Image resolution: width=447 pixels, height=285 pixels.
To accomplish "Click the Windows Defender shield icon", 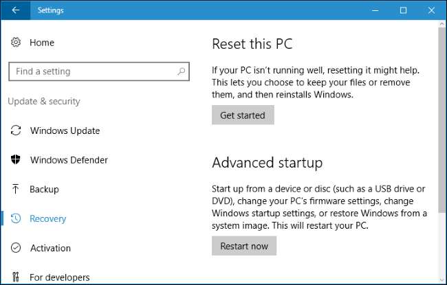I will tap(16, 160).
